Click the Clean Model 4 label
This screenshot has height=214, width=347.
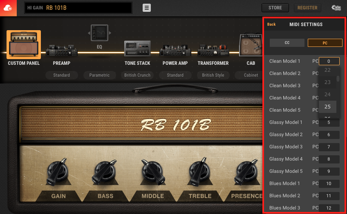[x=285, y=98]
